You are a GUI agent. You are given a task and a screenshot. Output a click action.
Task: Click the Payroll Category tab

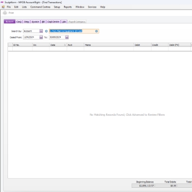tap(77, 21)
